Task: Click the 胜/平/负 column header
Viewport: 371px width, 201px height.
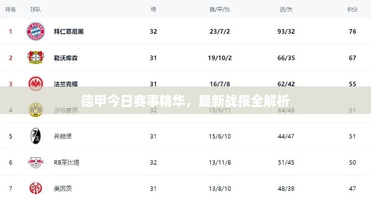Action: pos(220,10)
